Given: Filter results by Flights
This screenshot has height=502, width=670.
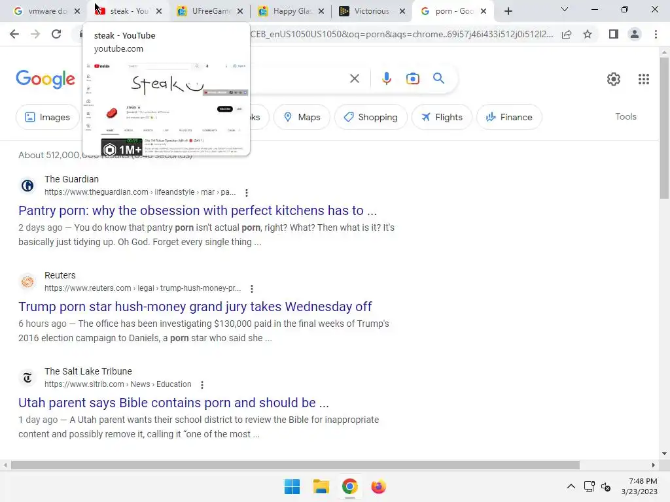Looking at the screenshot, I should point(442,117).
